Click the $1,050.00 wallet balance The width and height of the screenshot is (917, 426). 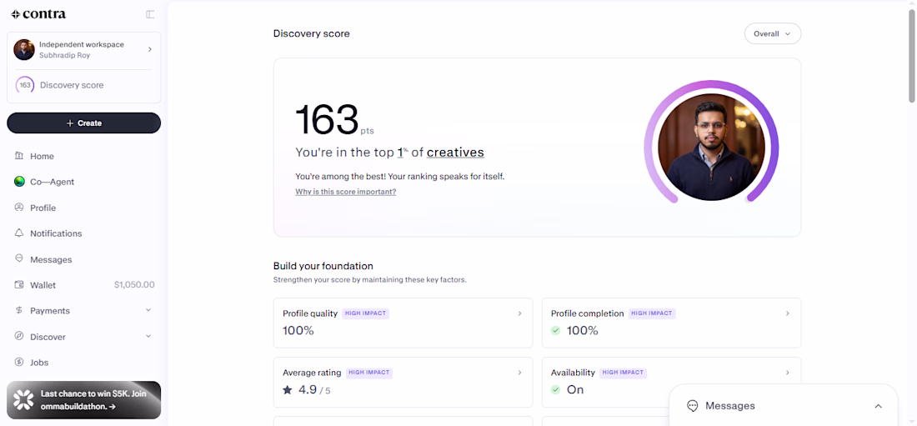[134, 285]
